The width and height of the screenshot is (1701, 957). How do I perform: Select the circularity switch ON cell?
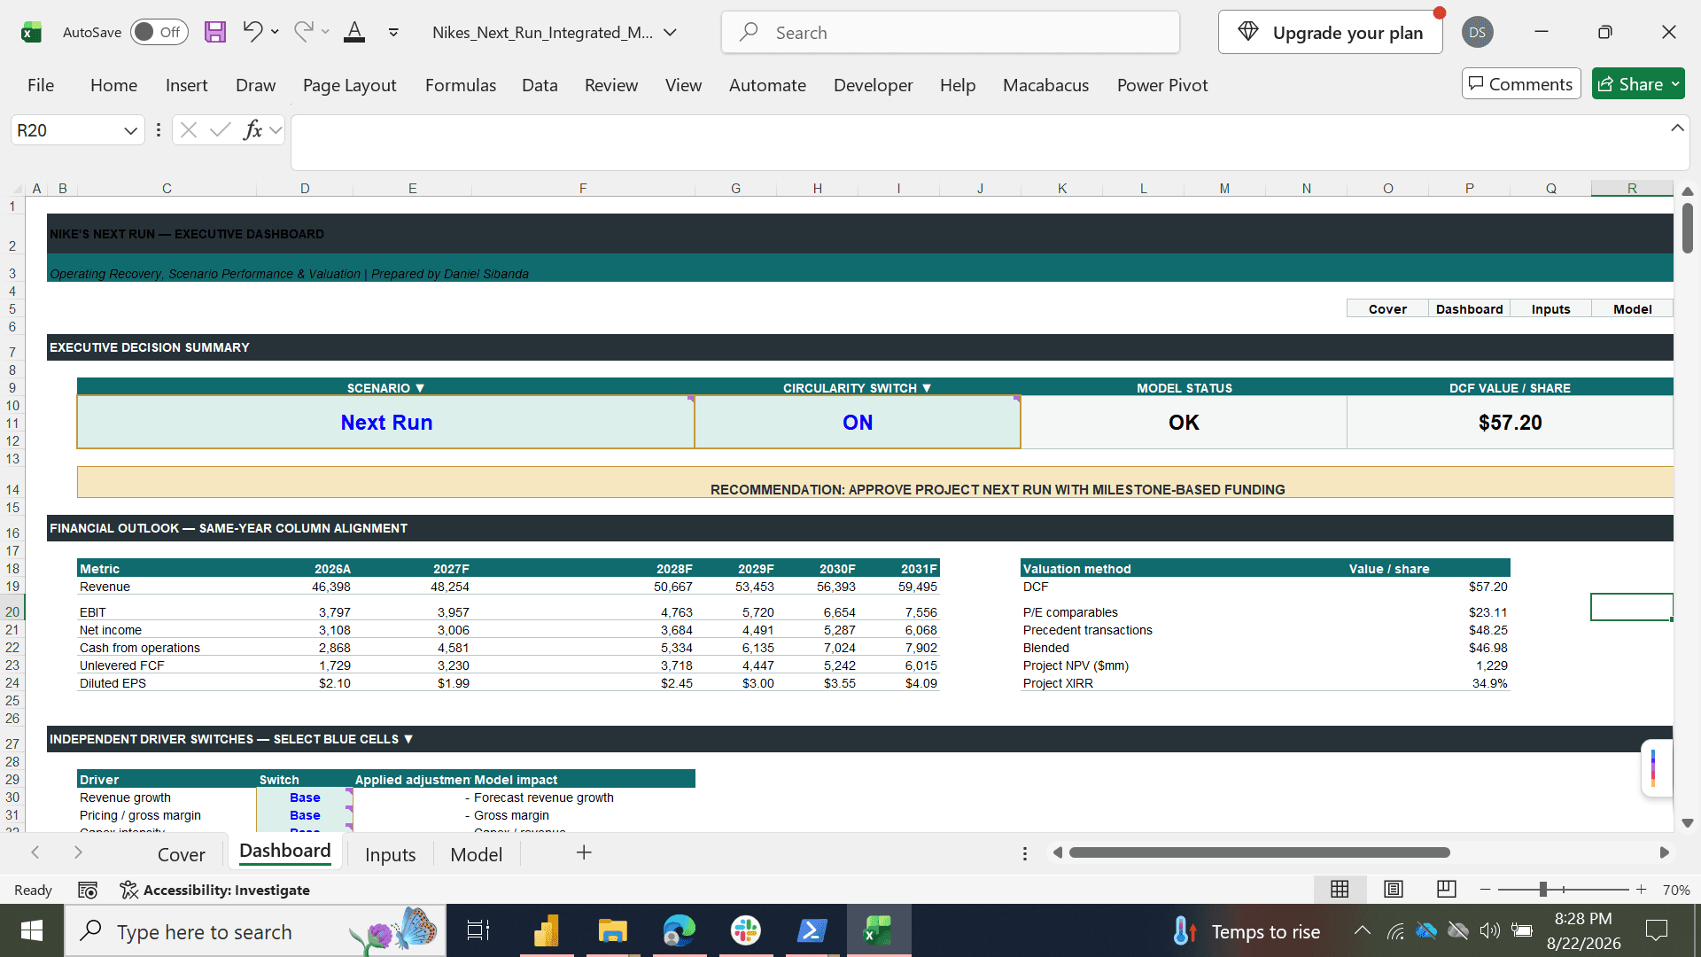[x=858, y=423]
